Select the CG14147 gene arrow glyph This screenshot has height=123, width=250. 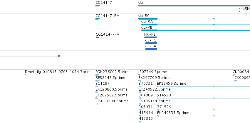coord(98,6)
